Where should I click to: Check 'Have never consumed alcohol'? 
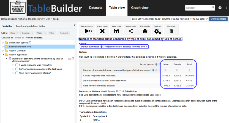click(17, 73)
